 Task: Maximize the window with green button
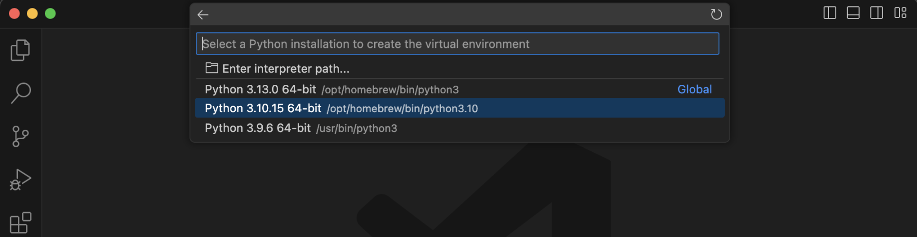(50, 13)
